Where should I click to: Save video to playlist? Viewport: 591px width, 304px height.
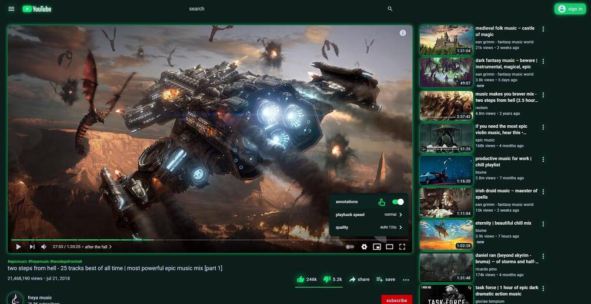(x=386, y=279)
